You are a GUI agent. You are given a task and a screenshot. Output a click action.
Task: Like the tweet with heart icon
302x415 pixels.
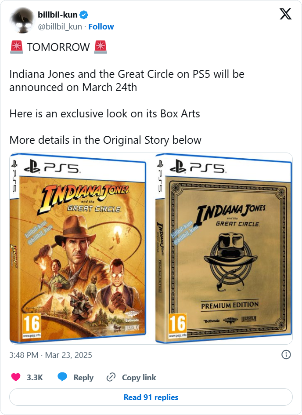click(x=16, y=377)
